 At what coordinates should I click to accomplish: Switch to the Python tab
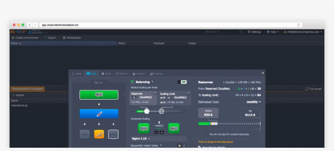138,74
